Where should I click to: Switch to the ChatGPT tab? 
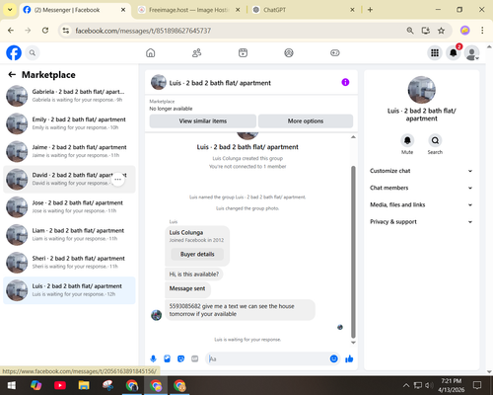pyautogui.click(x=299, y=10)
